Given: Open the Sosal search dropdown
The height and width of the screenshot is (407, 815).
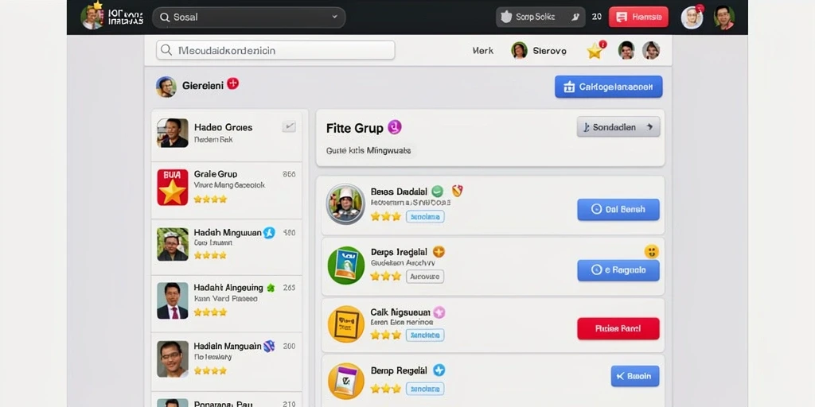Looking at the screenshot, I should click(248, 17).
